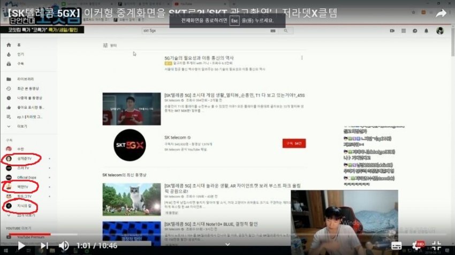Image resolution: width=455 pixels, height=255 pixels.
Task: Open the YouTube apps grid icon
Action: [404, 31]
